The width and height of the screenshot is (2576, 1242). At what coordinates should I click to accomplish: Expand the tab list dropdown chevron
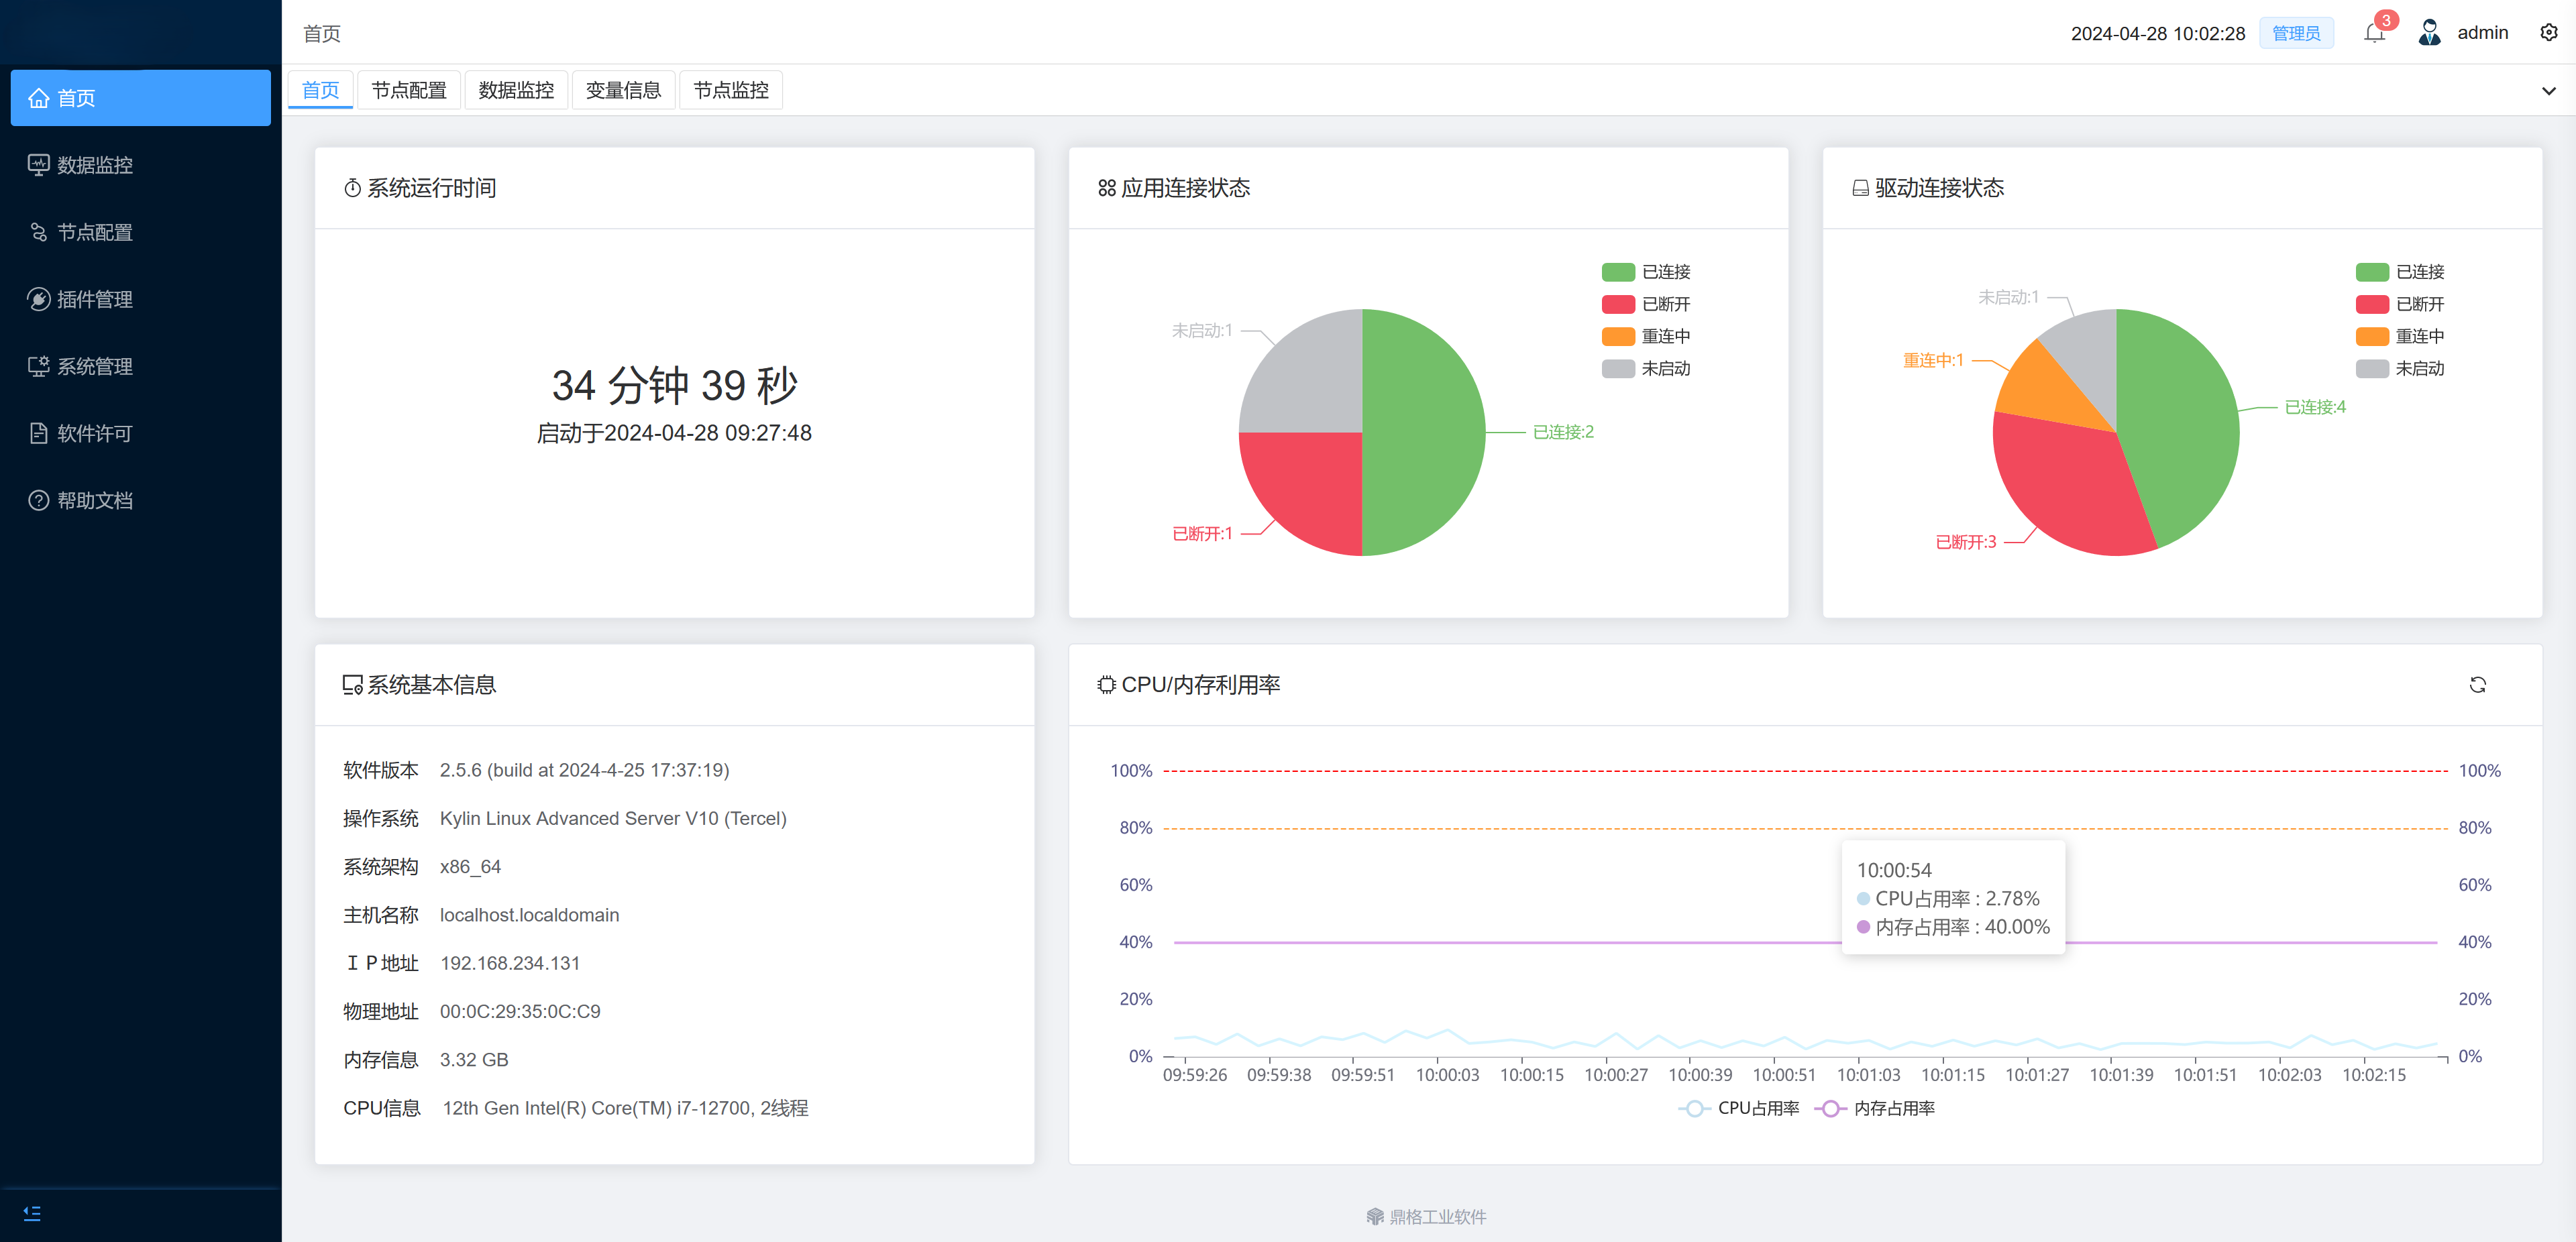(2548, 91)
